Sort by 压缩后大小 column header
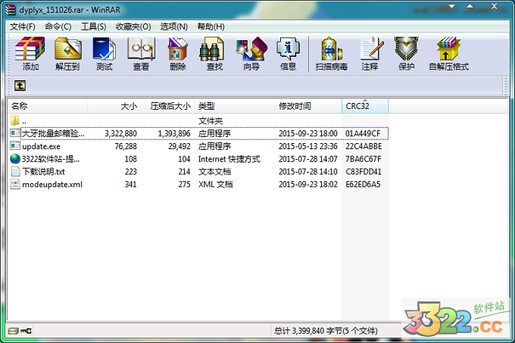515x343 pixels. pos(168,106)
